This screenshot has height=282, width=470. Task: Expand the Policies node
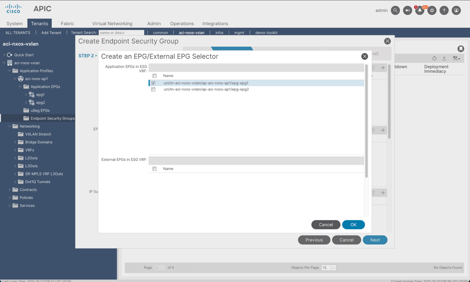coord(9,197)
